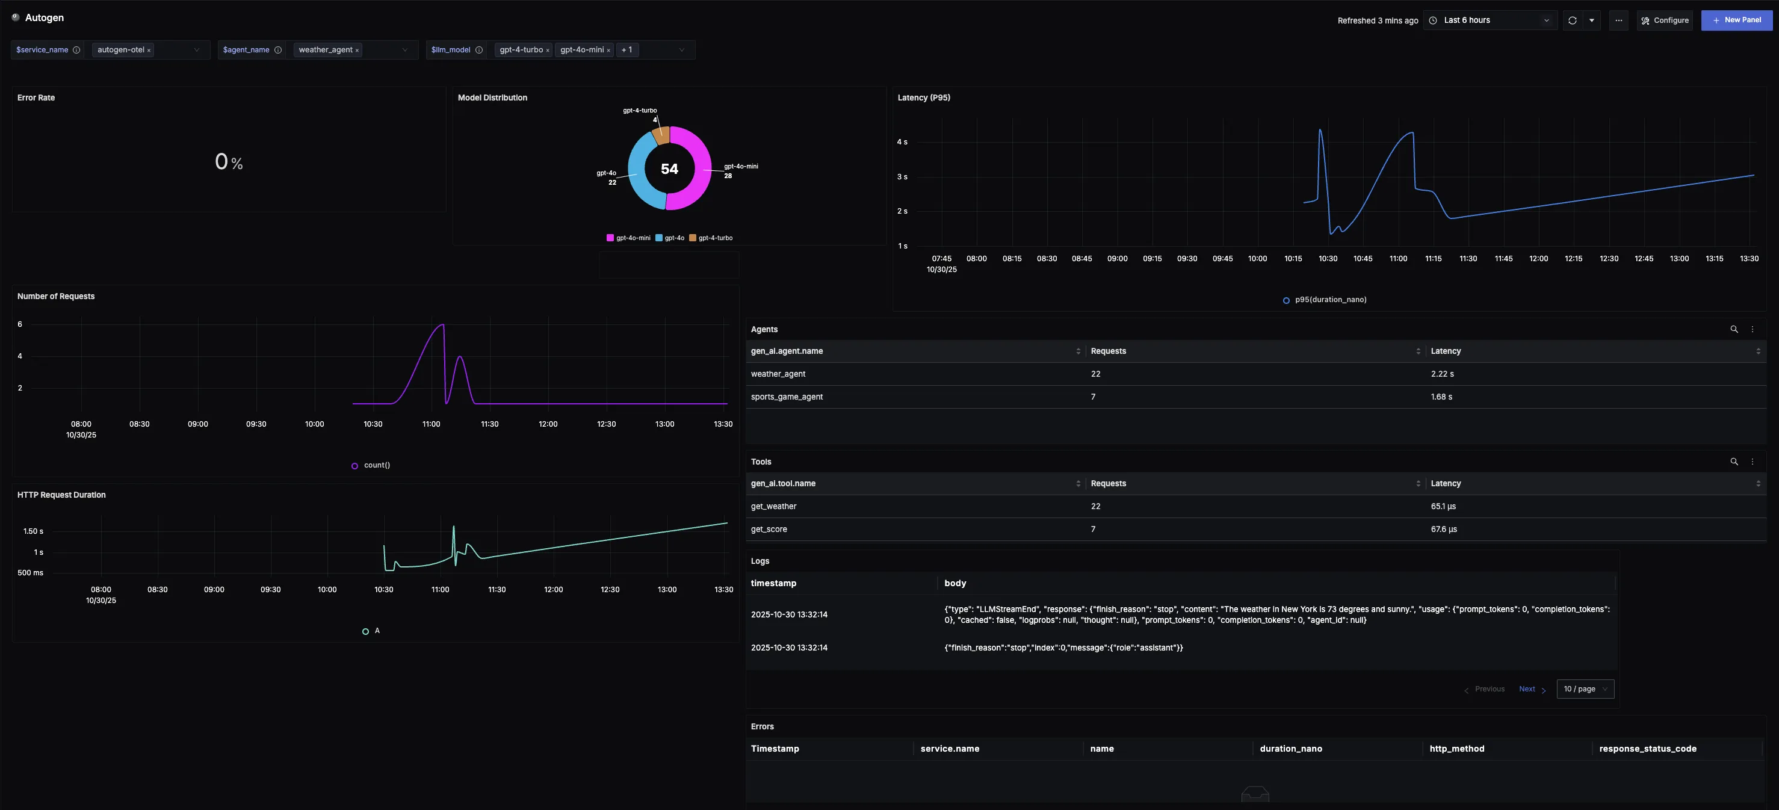
Task: Sort the gen_ai.tool.name column
Action: 1078,483
